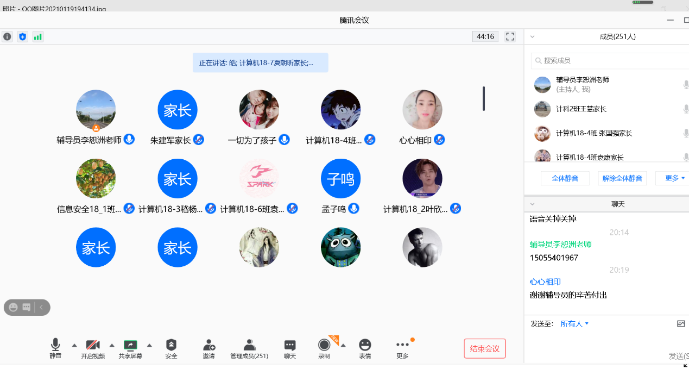Open the 更多 dropdown in members panel
Image resolution: width=689 pixels, height=375 pixels.
pyautogui.click(x=674, y=178)
